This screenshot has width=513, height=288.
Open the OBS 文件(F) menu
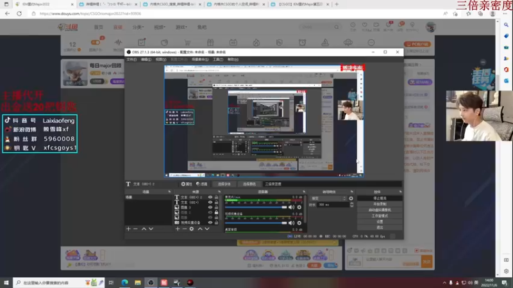pyautogui.click(x=131, y=60)
